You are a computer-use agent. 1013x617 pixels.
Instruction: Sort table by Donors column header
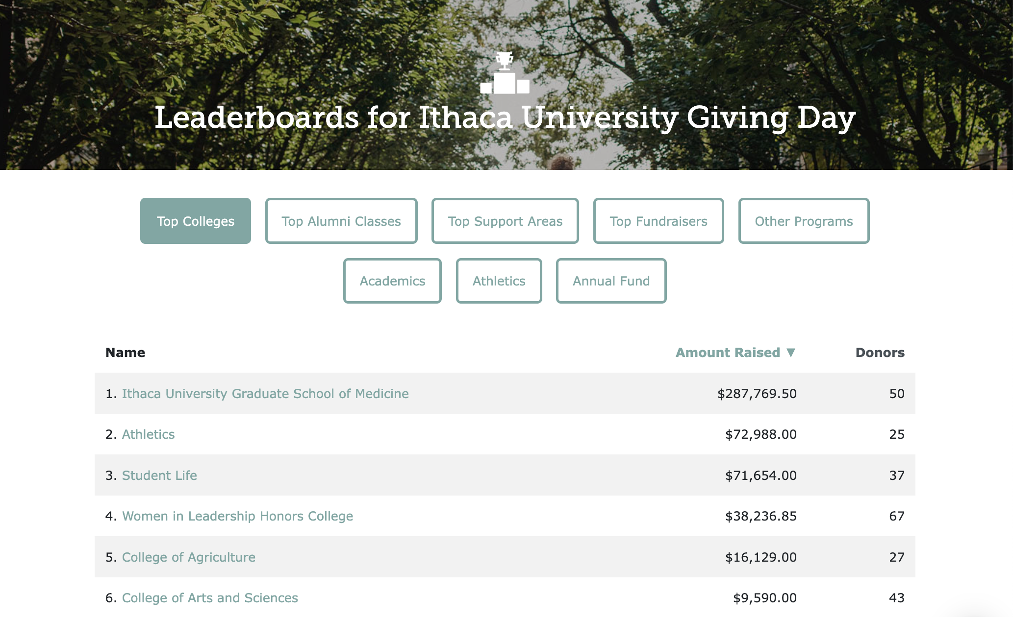[x=880, y=353]
